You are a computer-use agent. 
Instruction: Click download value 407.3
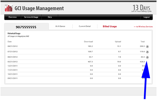(x=90, y=62)
